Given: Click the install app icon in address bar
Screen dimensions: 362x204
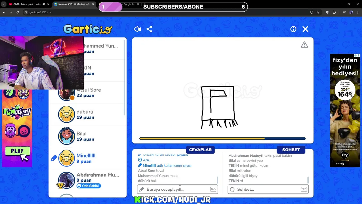Looking at the screenshot, I should (x=312, y=12).
